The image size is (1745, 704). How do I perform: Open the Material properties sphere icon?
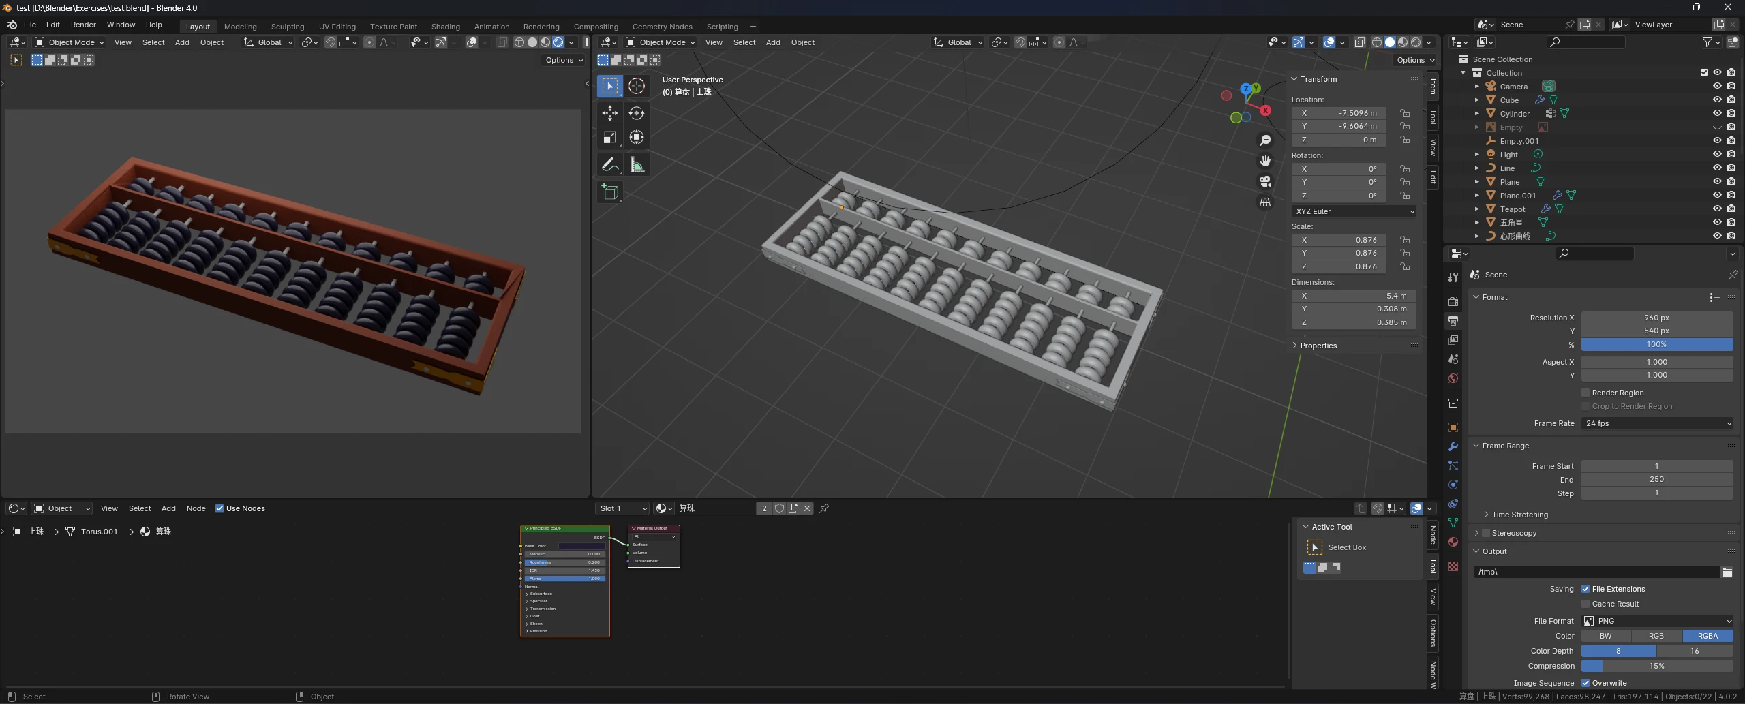1453,542
